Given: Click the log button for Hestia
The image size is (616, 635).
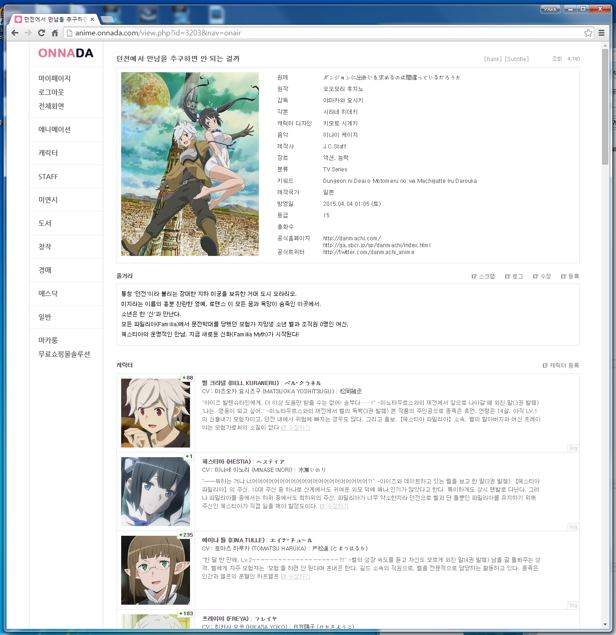Looking at the screenshot, I should click(573, 527).
